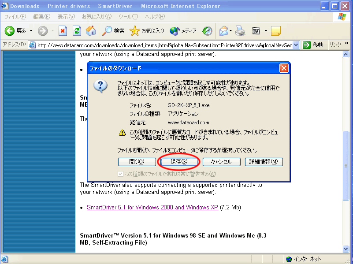Click the ファイル名 label in the dialog

pyautogui.click(x=140, y=105)
